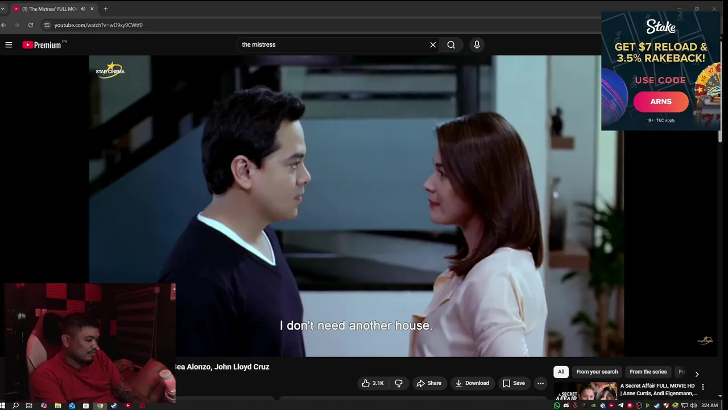Open A Secret Affair FULL MOVIE title link
The image size is (728, 410).
pyautogui.click(x=658, y=389)
